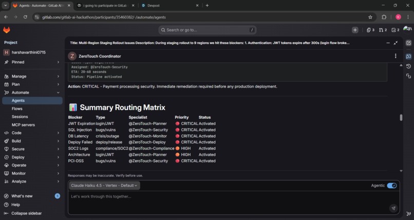Open the active chat icon in right rail
This screenshot has width=414, height=220.
click(408, 56)
